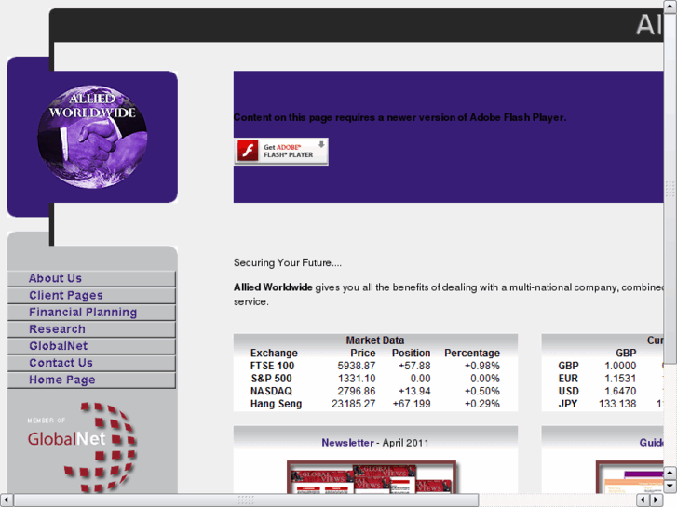Click the EUR currency row label
The height and width of the screenshot is (507, 677).
[568, 379]
